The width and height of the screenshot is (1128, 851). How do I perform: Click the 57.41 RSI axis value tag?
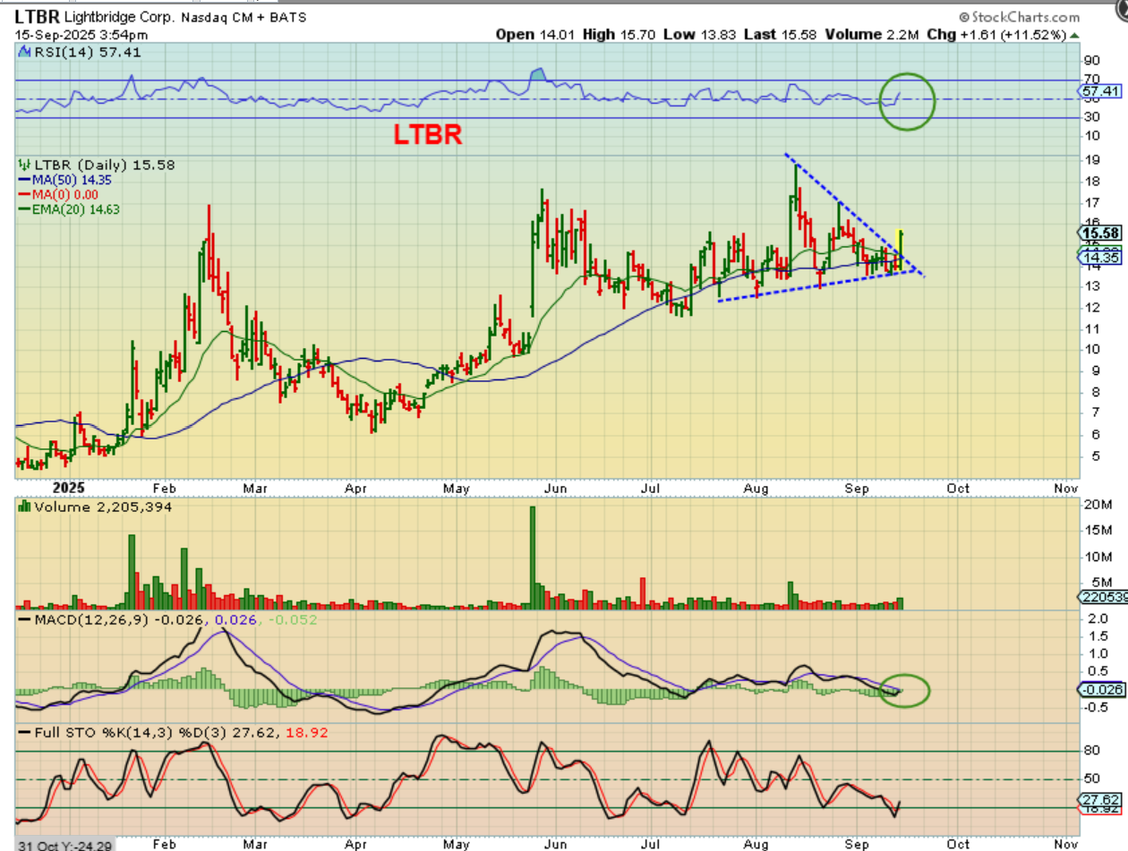click(x=1098, y=90)
